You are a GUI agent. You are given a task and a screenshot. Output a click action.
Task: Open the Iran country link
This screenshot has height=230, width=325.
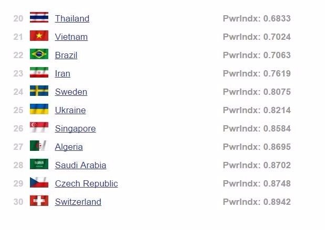[x=62, y=73]
